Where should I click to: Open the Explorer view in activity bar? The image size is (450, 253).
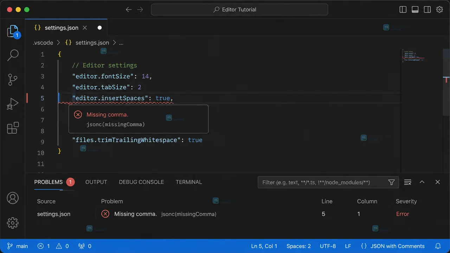click(x=13, y=31)
